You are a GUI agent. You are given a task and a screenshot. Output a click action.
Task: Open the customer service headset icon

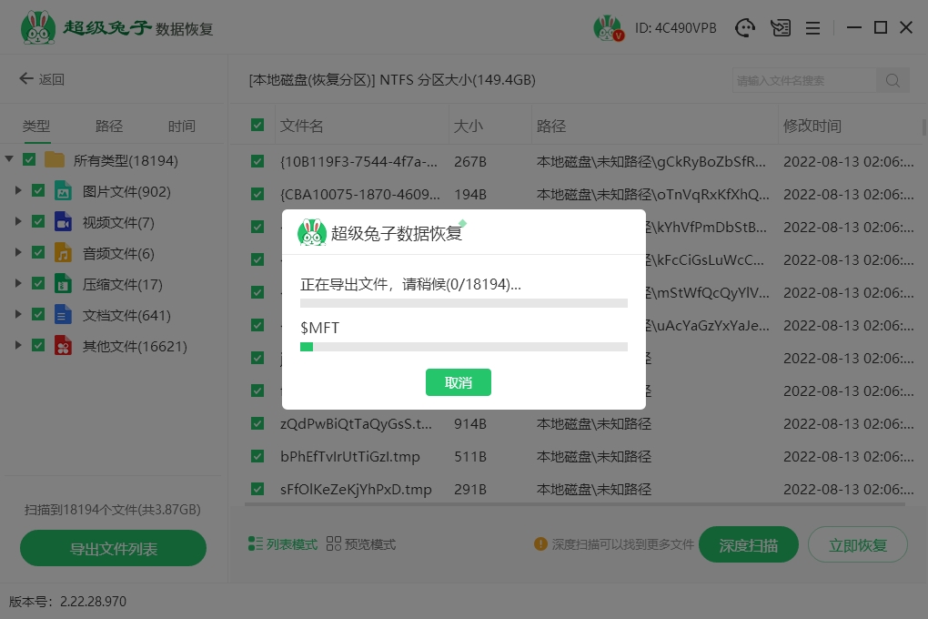[x=746, y=28]
